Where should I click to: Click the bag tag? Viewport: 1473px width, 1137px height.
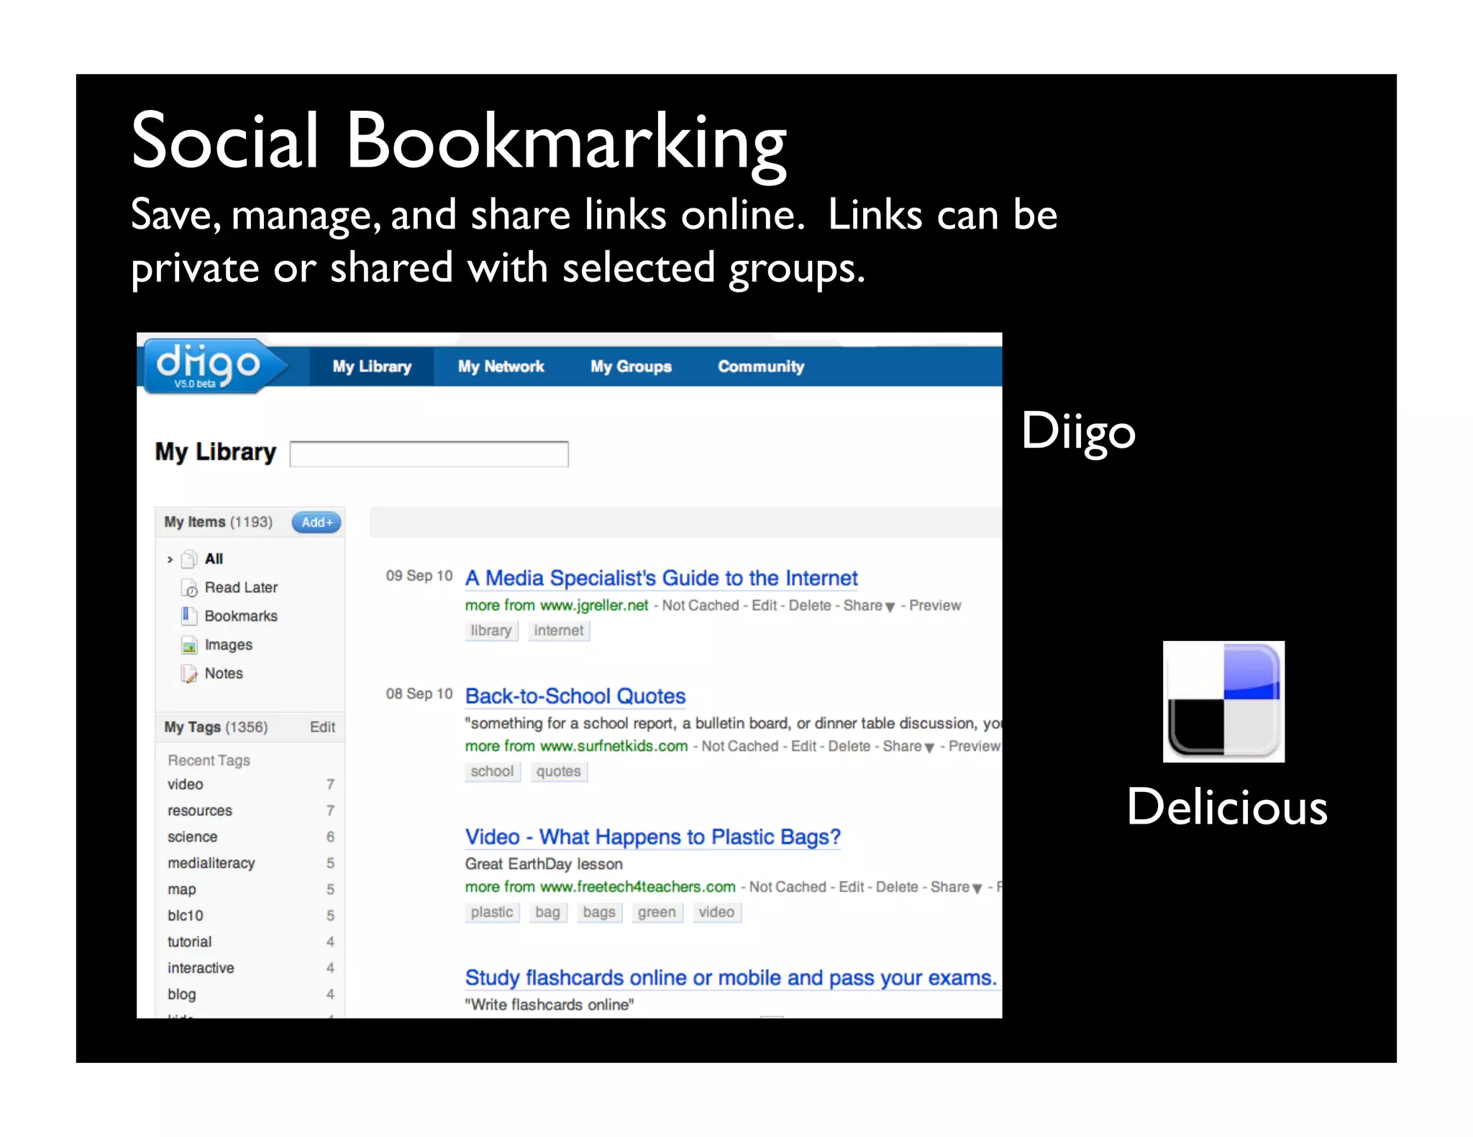547,913
